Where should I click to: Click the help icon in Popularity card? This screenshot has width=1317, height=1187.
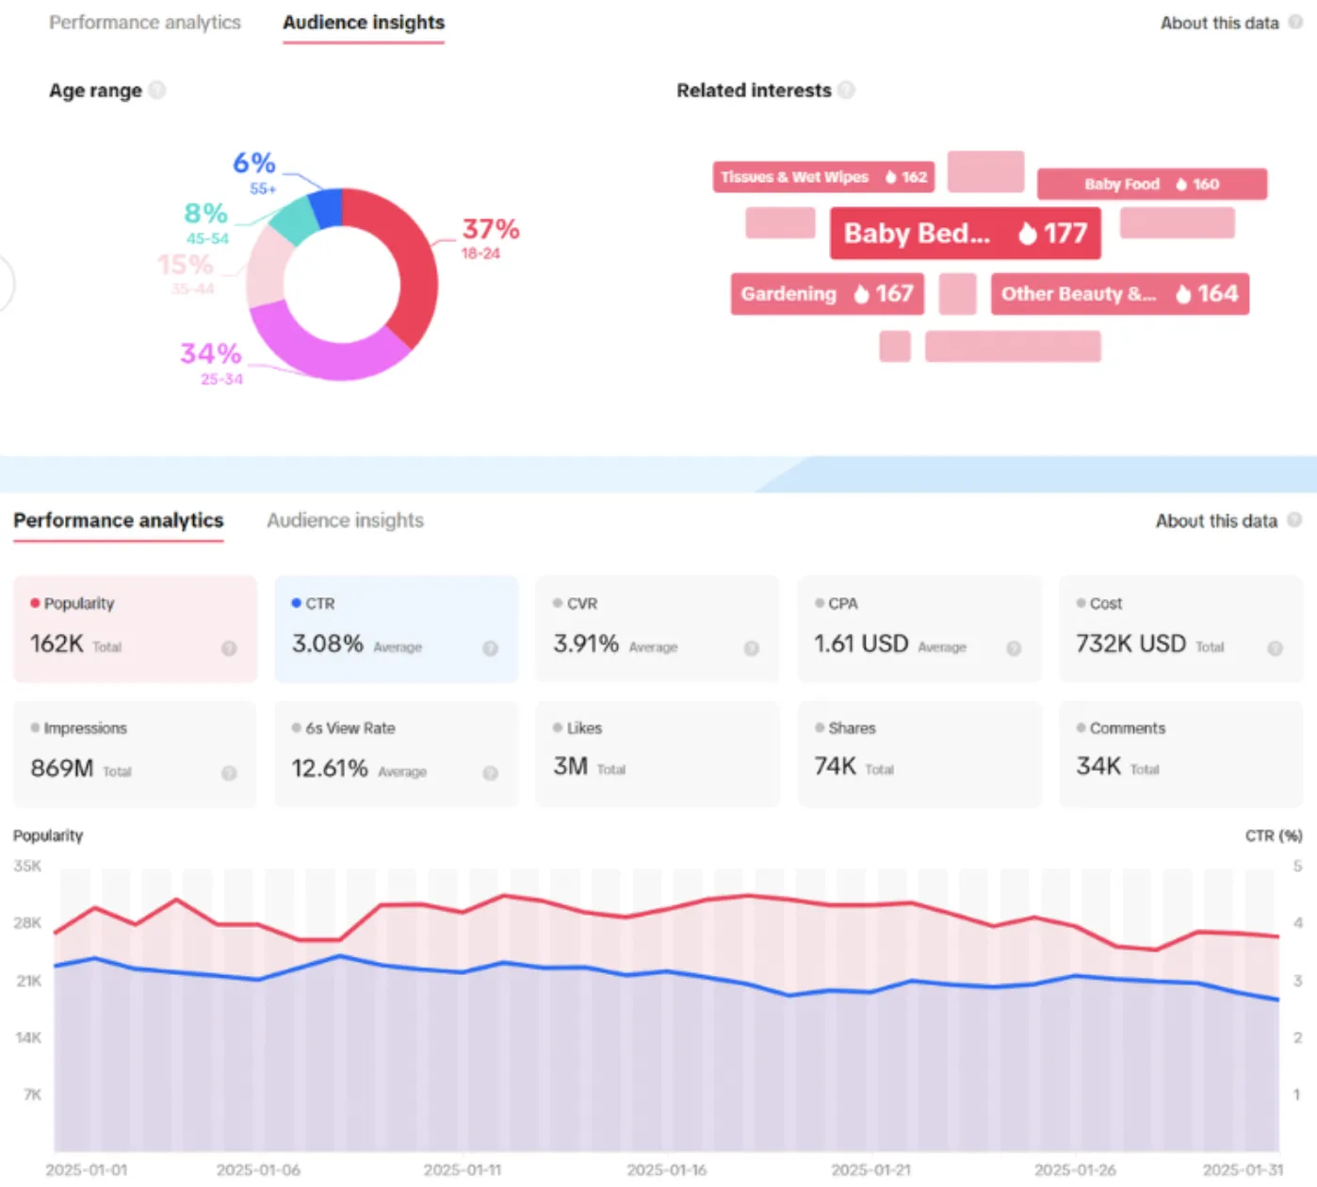click(x=229, y=648)
